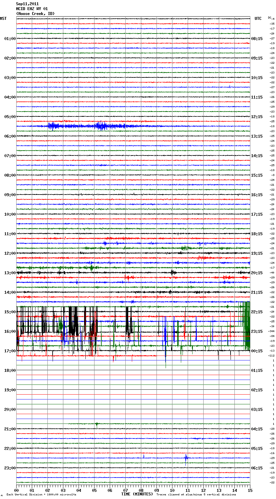Click the 19:15 UTC time label
This screenshot has width=276, height=499.
257,253
